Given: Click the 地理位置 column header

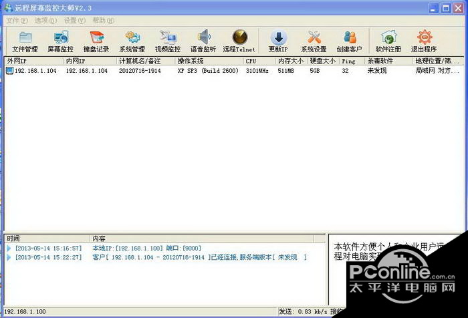Looking at the screenshot, I should coord(437,61).
